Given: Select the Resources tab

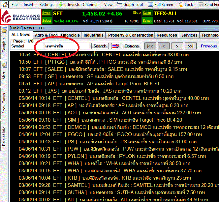Looking at the screenshot, I should pos(167,35).
